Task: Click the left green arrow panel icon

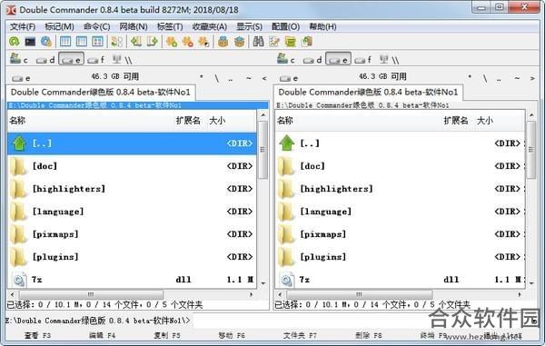Action: (136, 42)
